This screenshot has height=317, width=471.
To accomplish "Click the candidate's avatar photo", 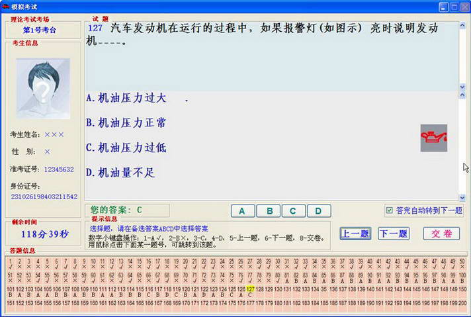I will [43, 89].
